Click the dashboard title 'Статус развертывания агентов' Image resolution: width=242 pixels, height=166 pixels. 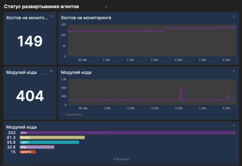(41, 7)
